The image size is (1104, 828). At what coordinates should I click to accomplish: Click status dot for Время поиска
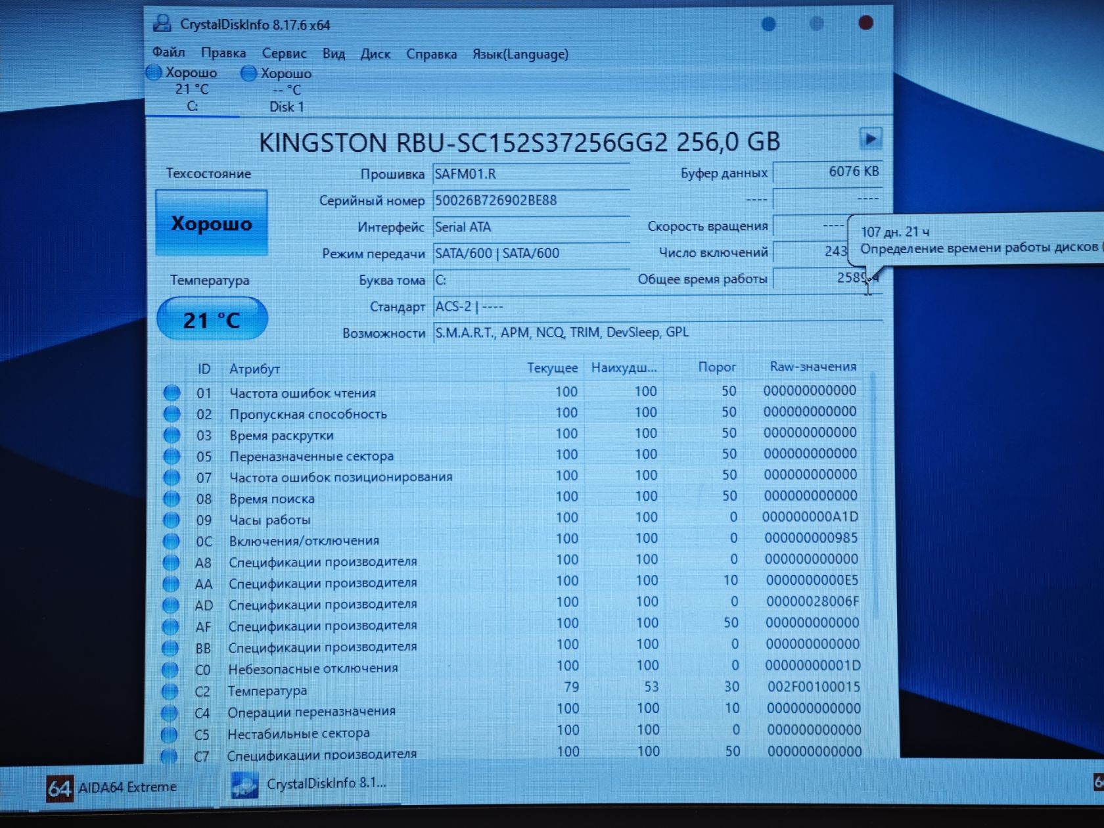pos(172,499)
